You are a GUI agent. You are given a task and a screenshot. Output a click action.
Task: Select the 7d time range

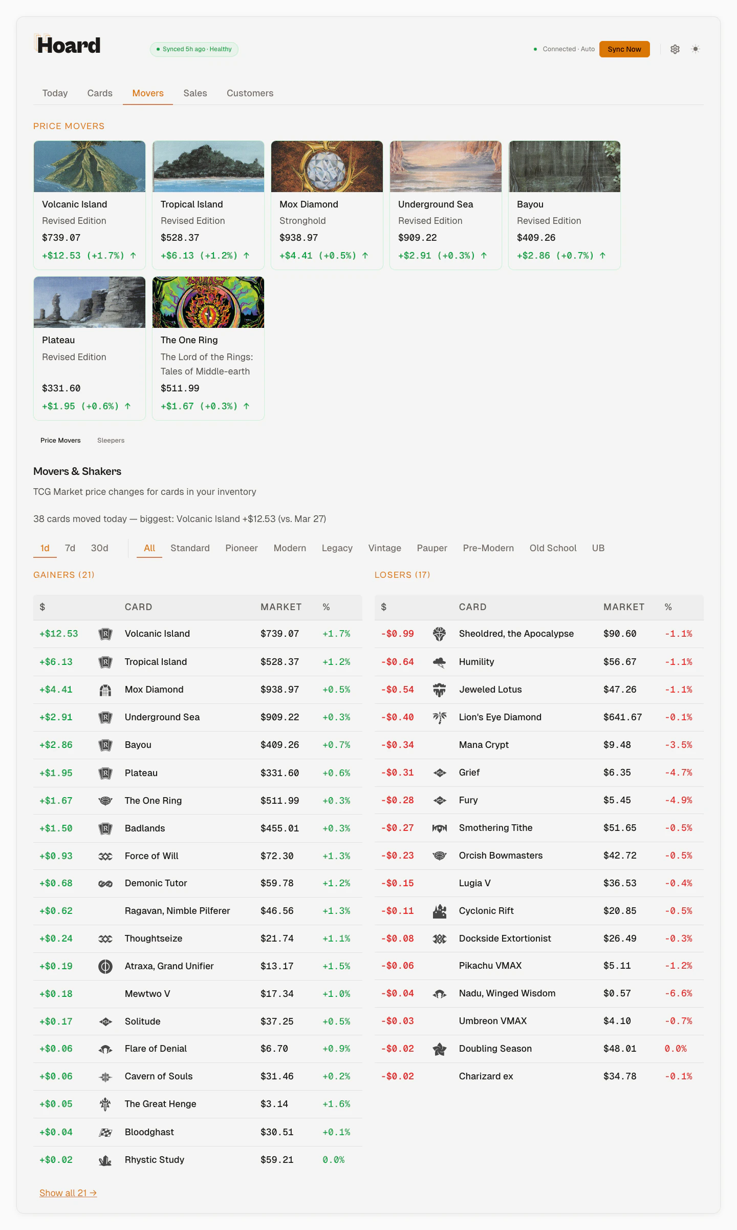70,548
